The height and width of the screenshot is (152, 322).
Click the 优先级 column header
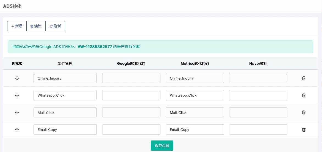[17, 64]
